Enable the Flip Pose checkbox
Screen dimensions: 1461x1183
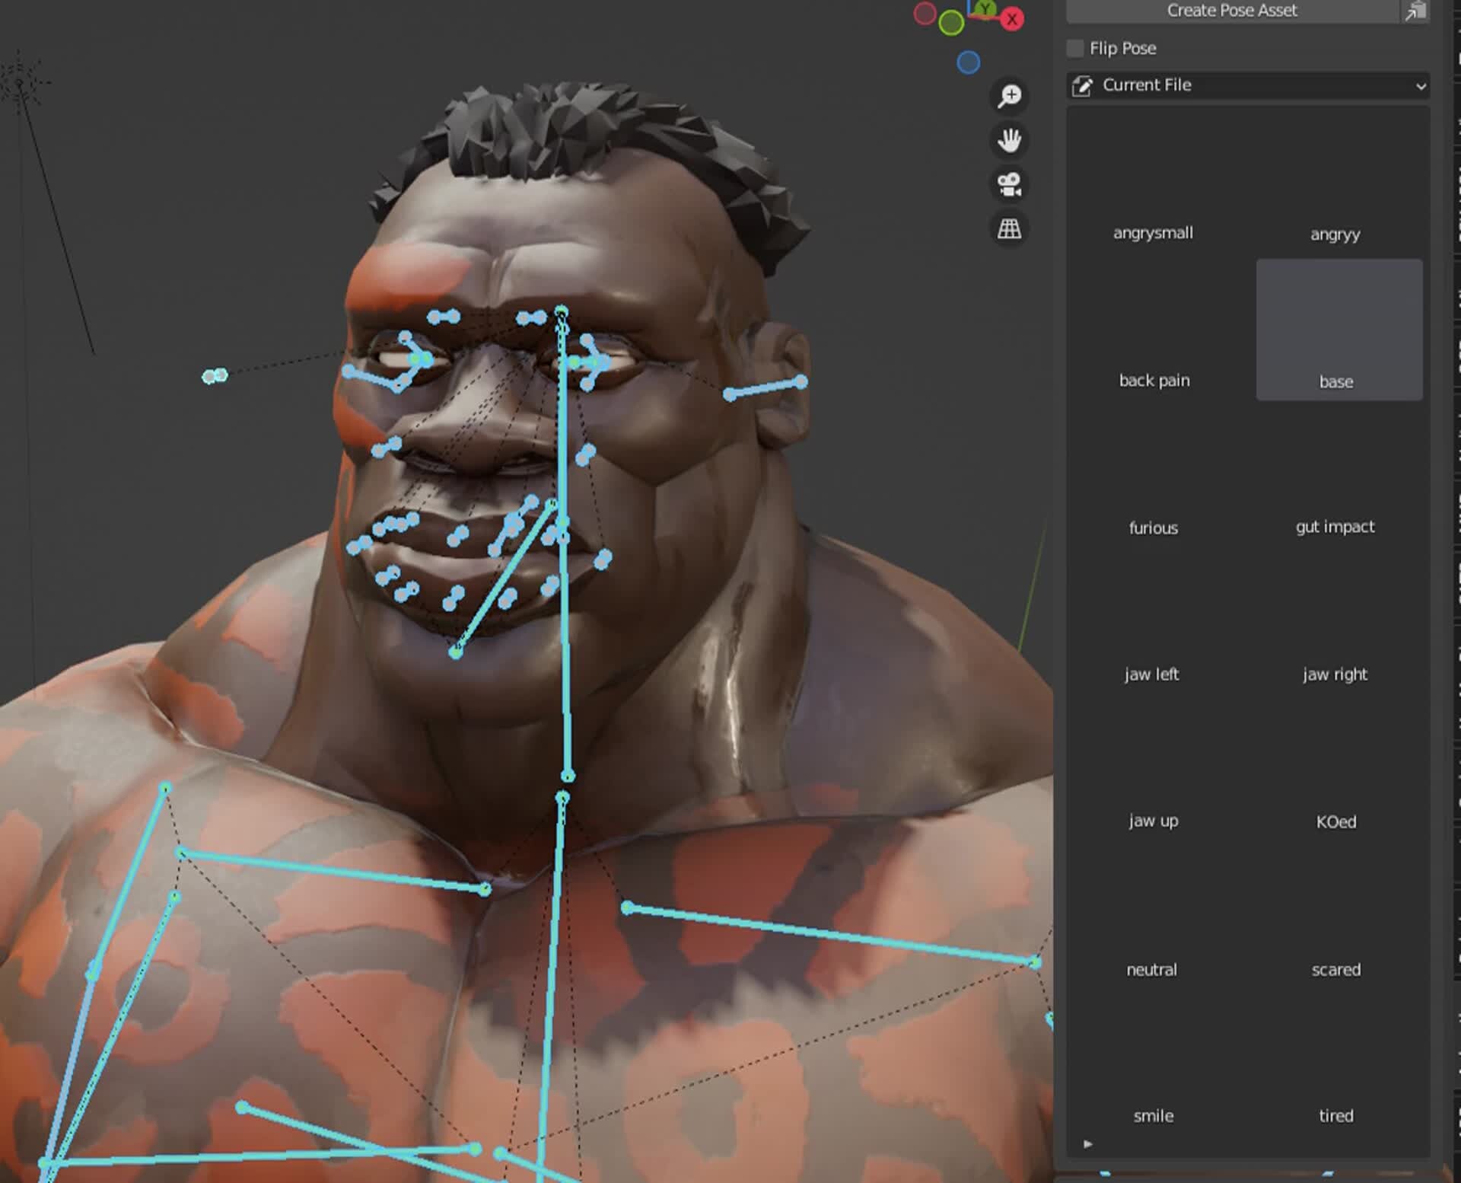click(1074, 48)
